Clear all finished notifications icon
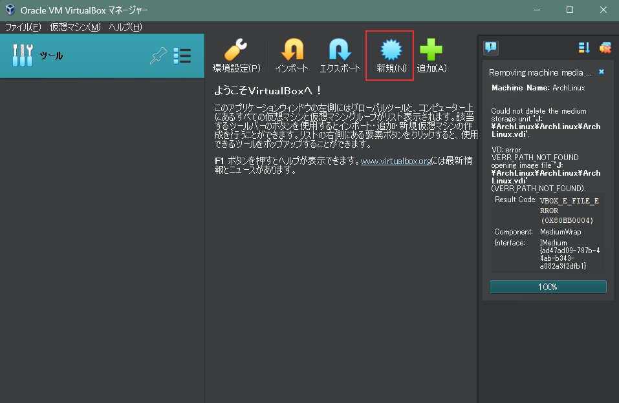619x403 pixels. (x=605, y=48)
